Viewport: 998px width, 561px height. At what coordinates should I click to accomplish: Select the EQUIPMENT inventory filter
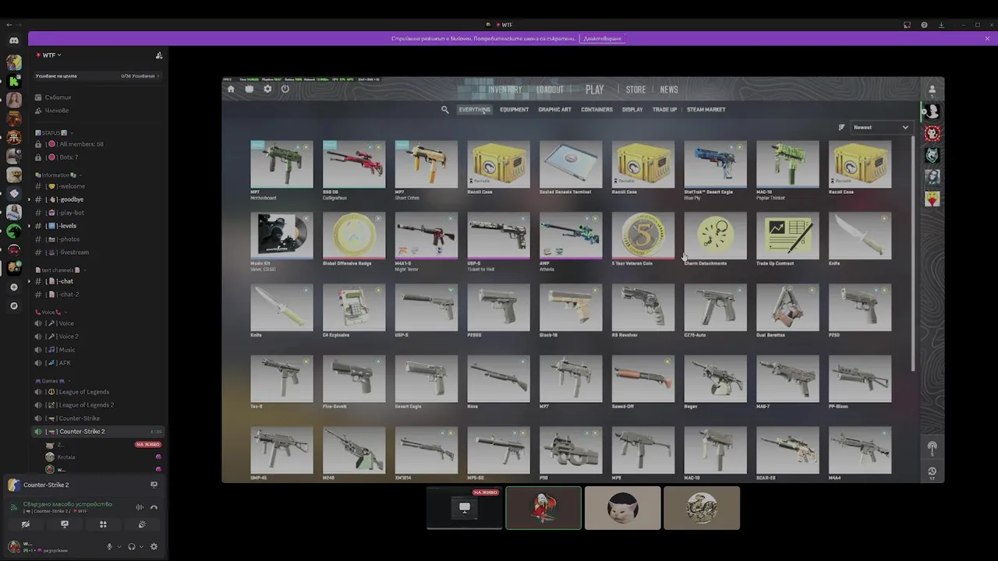point(514,110)
